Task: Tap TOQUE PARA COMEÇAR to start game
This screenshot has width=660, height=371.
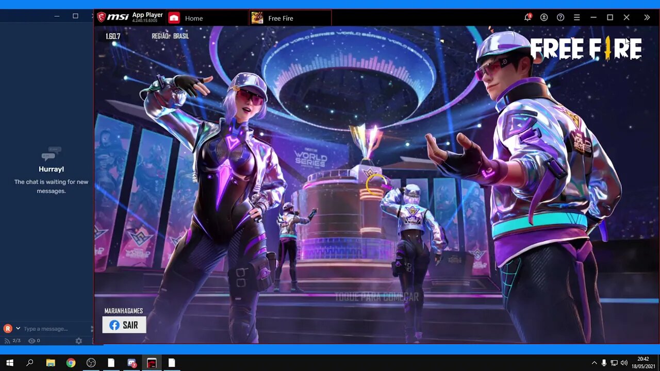Action: click(377, 297)
